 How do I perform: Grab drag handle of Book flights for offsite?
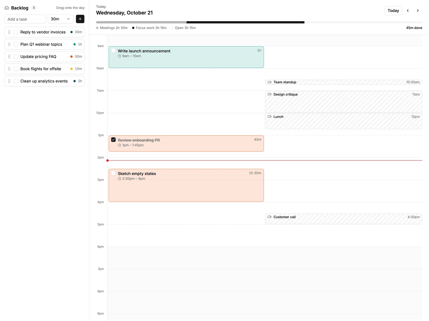click(9, 69)
